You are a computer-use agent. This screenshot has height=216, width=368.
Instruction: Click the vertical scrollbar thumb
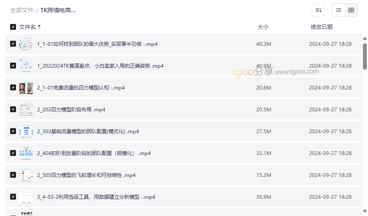(x=365, y=56)
